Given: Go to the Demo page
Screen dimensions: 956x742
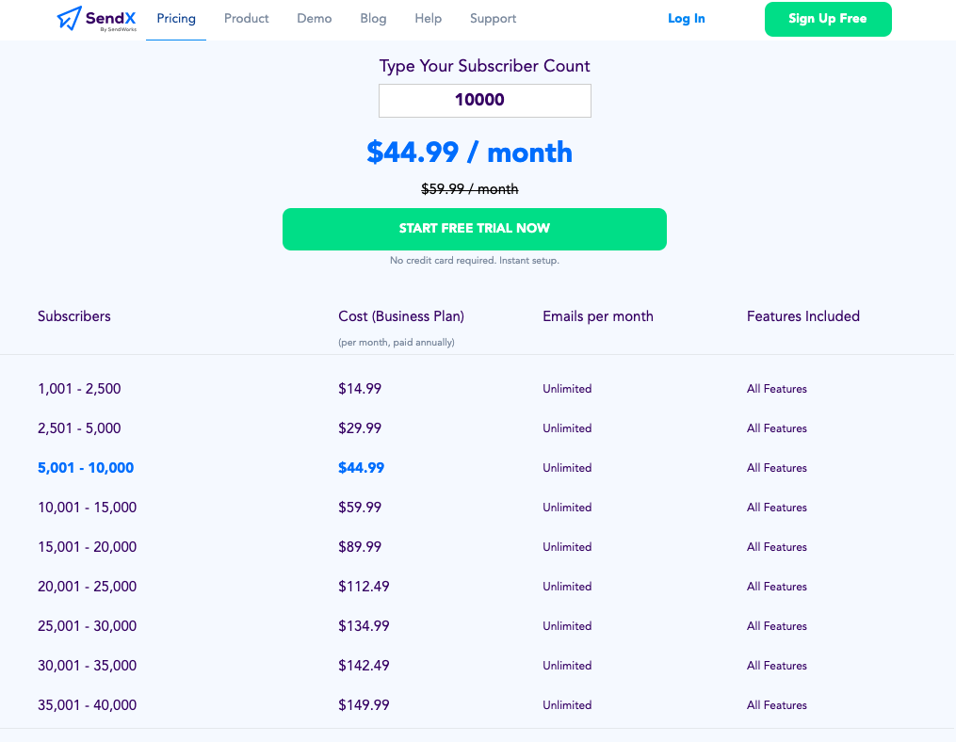Looking at the screenshot, I should 314,19.
